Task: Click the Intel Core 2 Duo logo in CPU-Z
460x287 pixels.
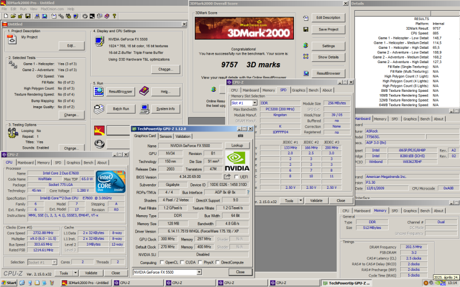Action: pos(110,181)
